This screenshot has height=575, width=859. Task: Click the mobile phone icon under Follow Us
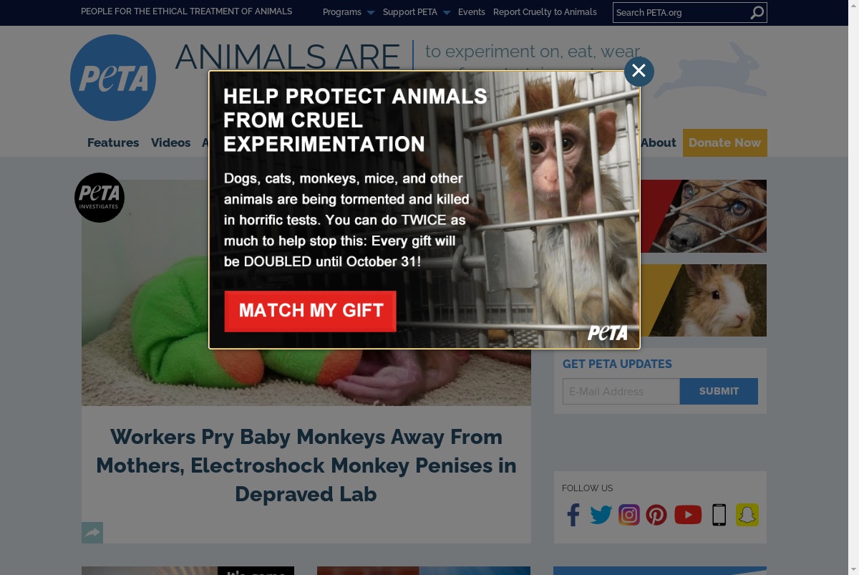(x=719, y=515)
